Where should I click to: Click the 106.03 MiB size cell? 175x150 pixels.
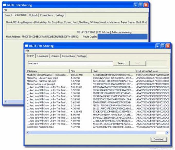click(77, 75)
